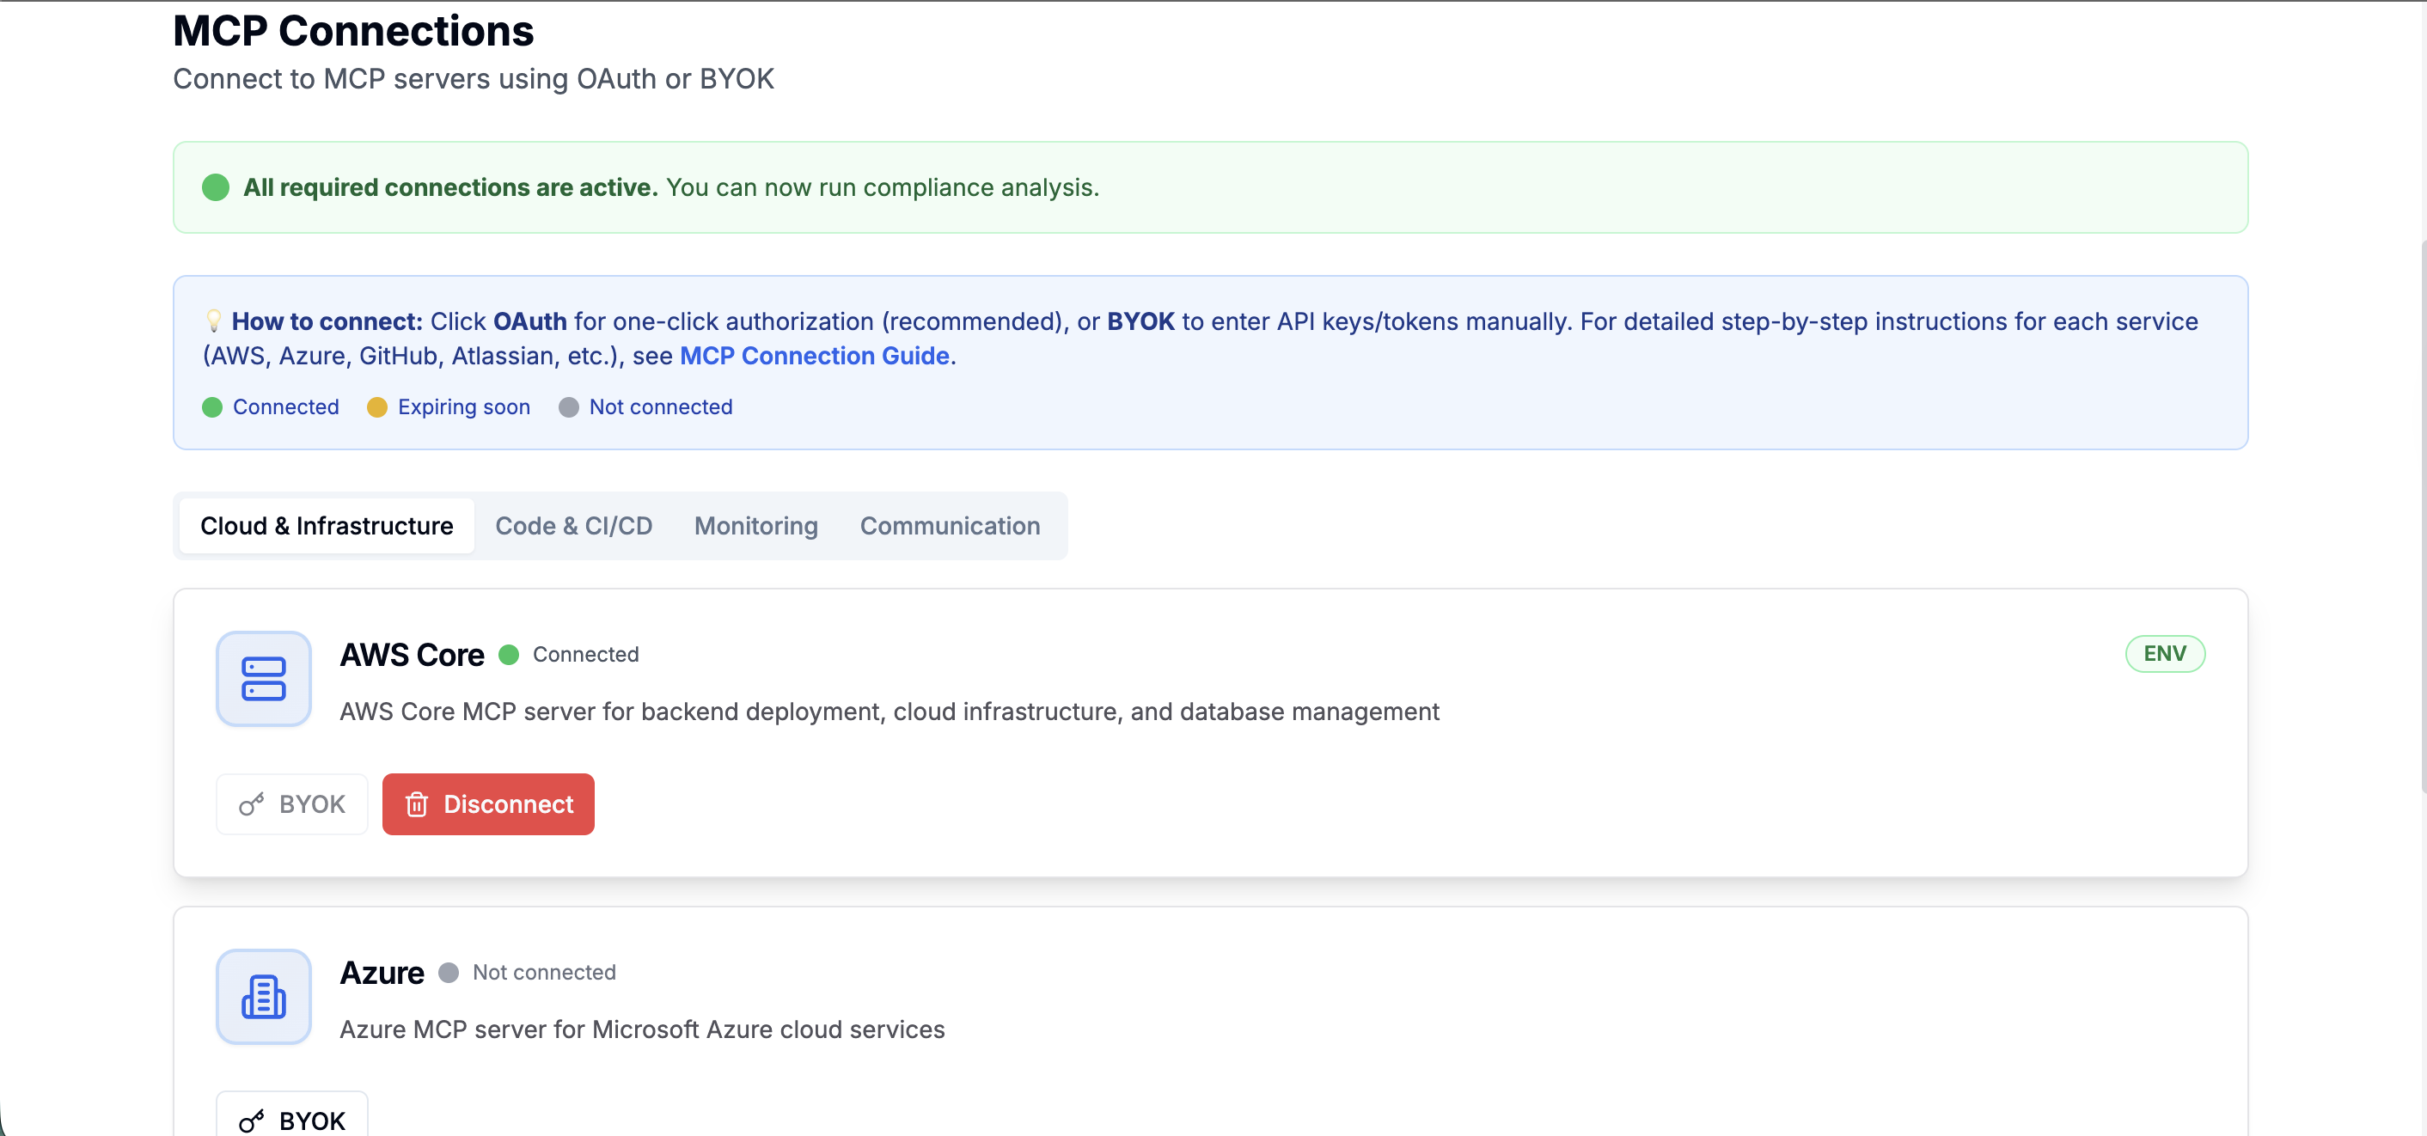Select the Communication tab
The height and width of the screenshot is (1136, 2427).
[950, 526]
